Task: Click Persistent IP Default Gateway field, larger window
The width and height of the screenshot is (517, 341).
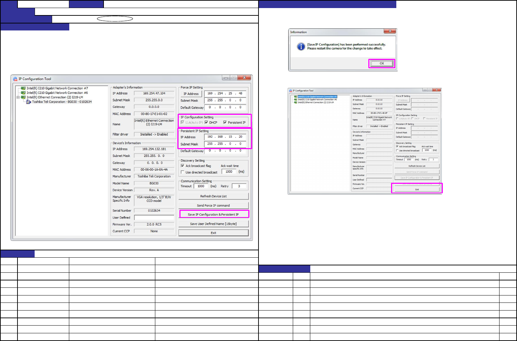Action: tap(225, 151)
